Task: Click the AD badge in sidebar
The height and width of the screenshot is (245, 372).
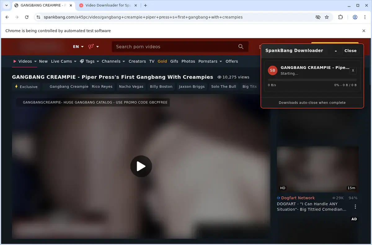Action: click(354, 219)
